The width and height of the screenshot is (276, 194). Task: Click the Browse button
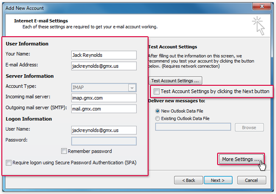tap(249, 127)
